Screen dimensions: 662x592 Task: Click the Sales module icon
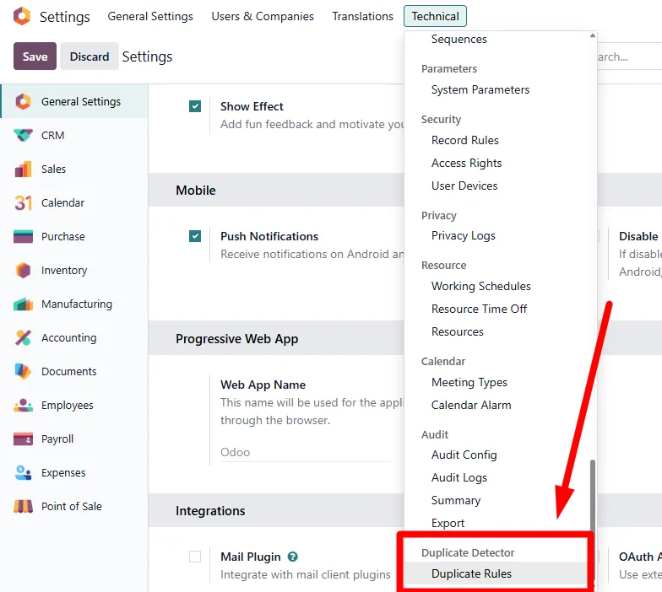pos(23,169)
